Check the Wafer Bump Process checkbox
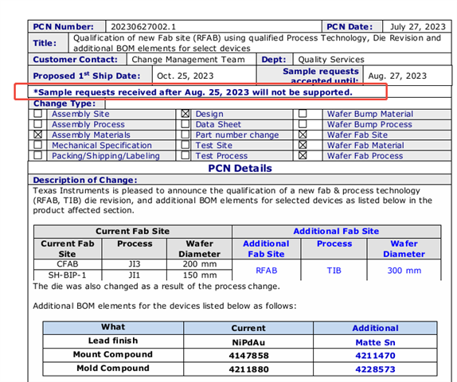This screenshot has height=382, width=457. [303, 124]
